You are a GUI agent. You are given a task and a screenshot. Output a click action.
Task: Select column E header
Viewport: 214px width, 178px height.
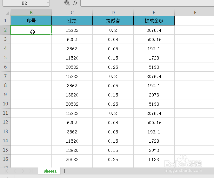(x=154, y=13)
